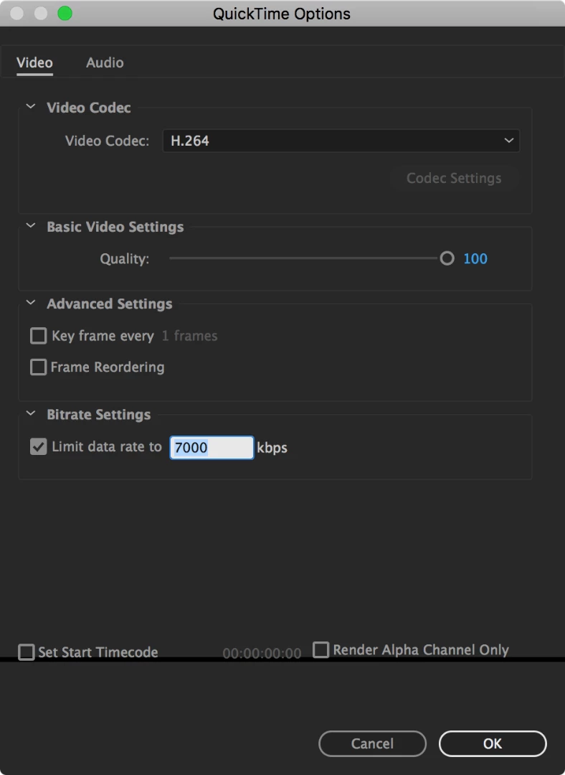Enable Render Alpha Channel Only checkbox

[321, 650]
